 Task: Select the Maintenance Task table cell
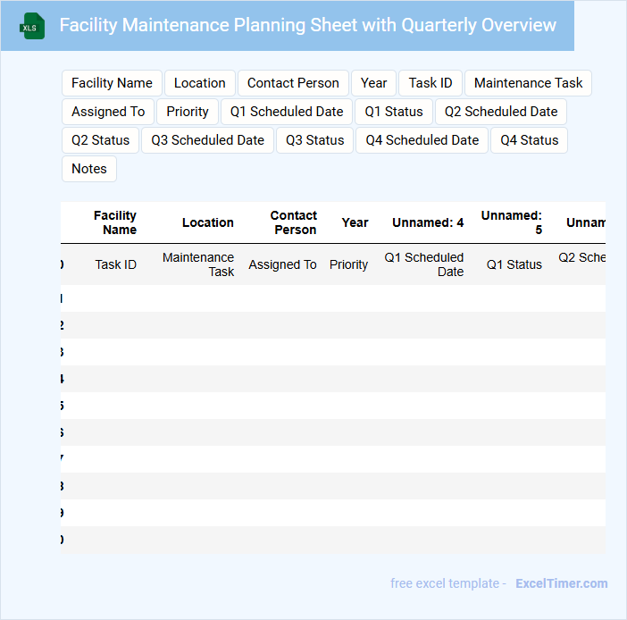click(x=198, y=264)
